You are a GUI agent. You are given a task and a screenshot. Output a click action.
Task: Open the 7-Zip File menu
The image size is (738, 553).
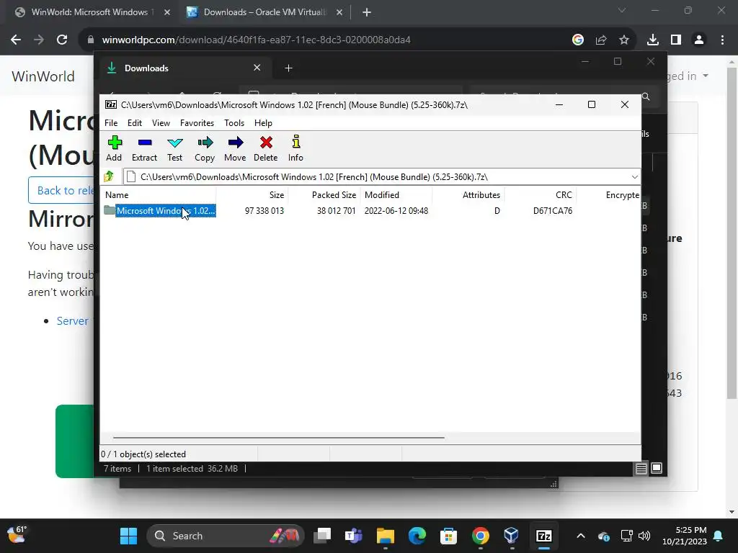click(111, 122)
